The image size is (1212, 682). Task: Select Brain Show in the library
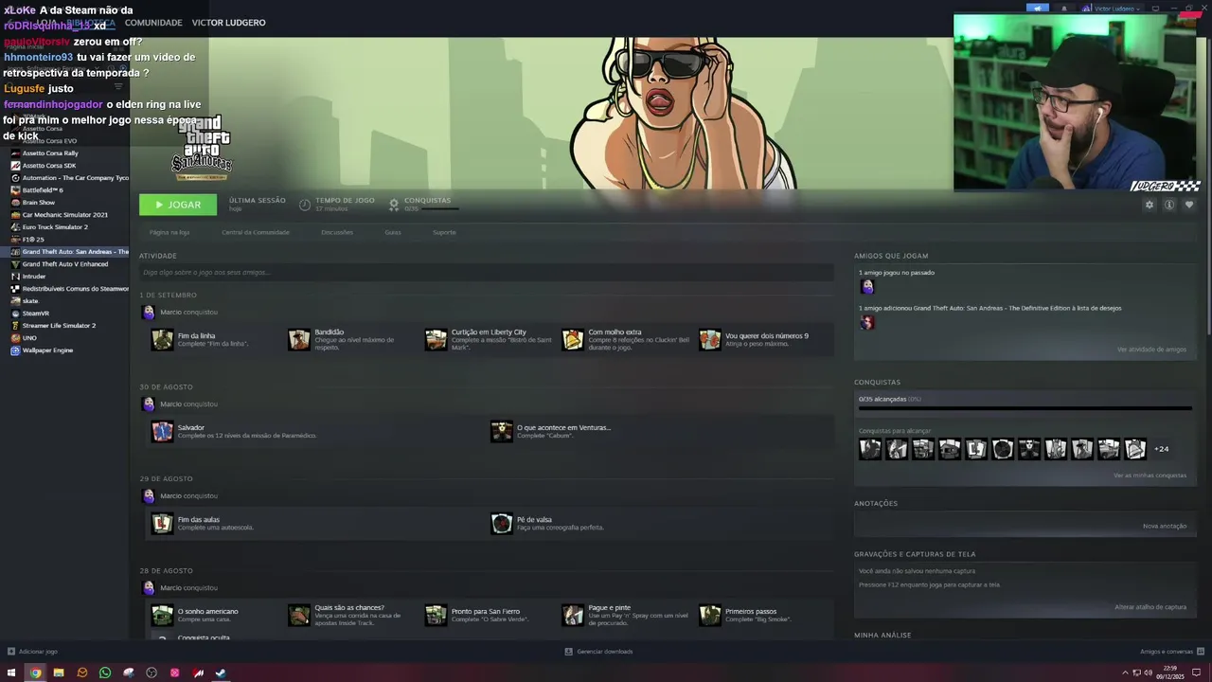(x=39, y=203)
